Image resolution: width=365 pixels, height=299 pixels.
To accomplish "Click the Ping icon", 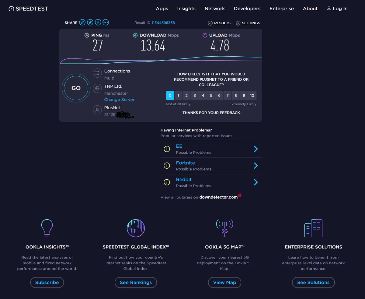I will click(x=87, y=35).
